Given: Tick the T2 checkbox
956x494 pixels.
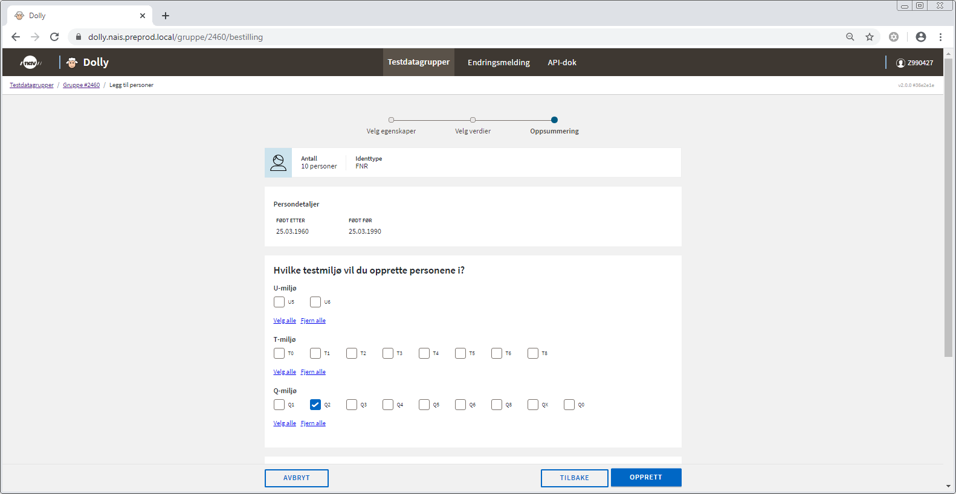Looking at the screenshot, I should pyautogui.click(x=352, y=353).
